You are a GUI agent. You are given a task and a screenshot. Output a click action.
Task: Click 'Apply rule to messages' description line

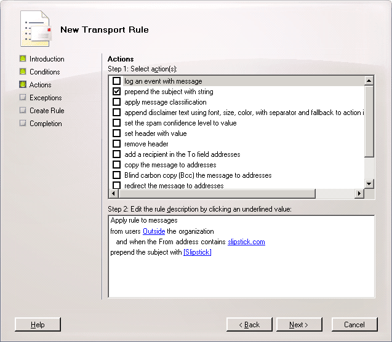[144, 220]
